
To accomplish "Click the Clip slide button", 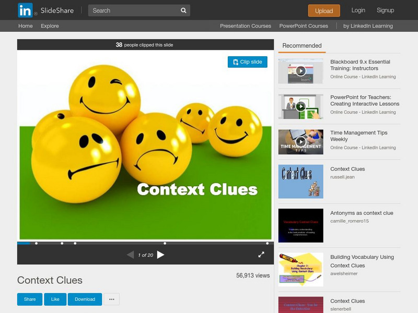I will tap(247, 62).
